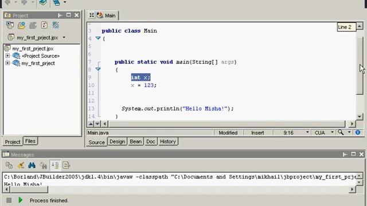Click the editor horizontal scroll right arrow
The image size is (367, 206).
click(352, 124)
